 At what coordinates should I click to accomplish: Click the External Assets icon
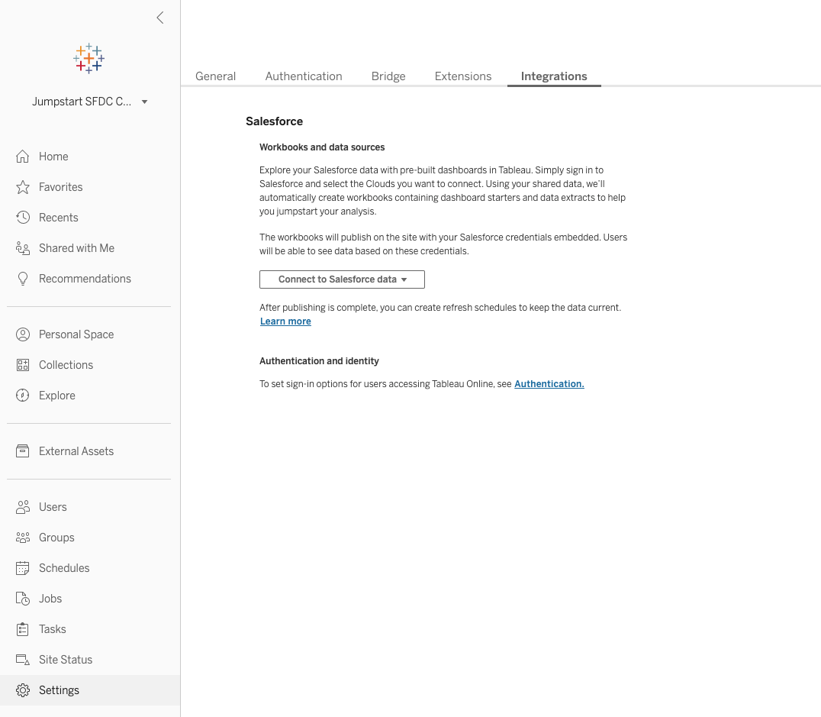pyautogui.click(x=23, y=451)
